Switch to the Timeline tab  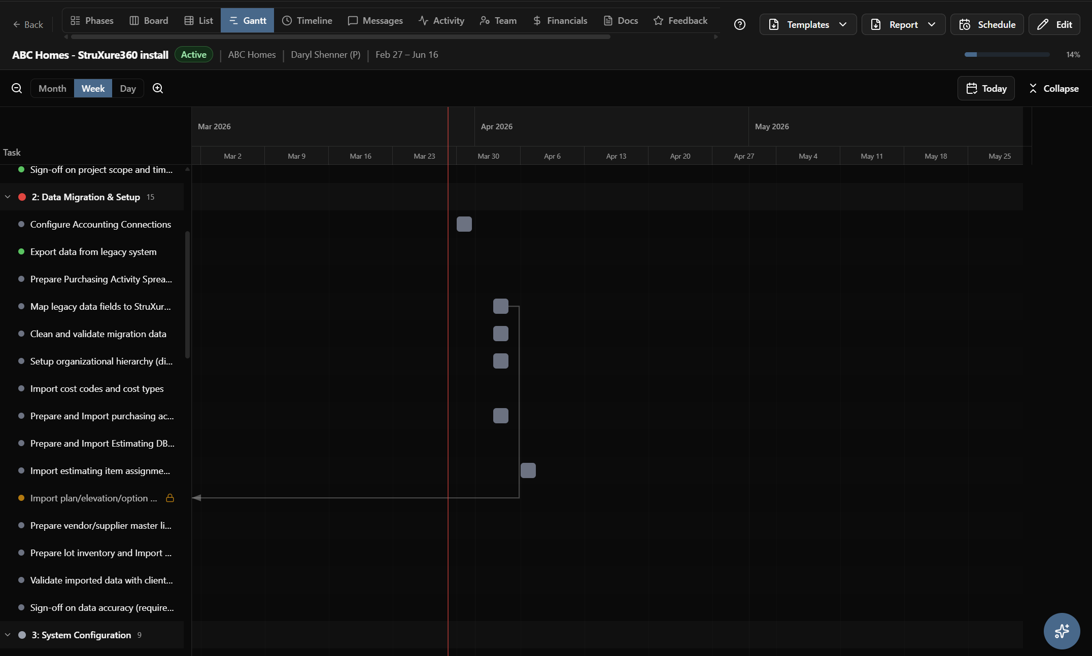[307, 21]
